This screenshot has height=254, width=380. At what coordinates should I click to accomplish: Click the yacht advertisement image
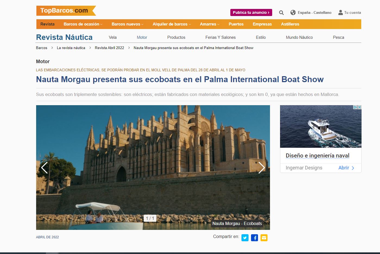tap(321, 126)
